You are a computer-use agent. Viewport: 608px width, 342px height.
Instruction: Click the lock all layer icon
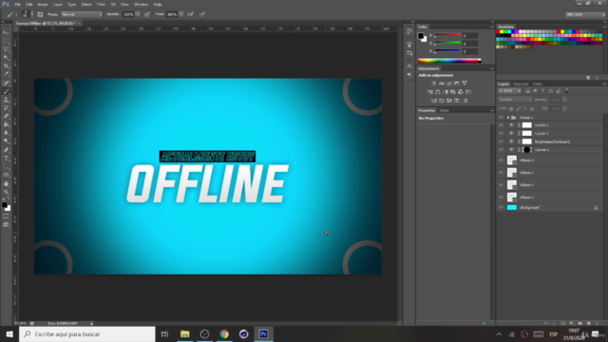point(532,109)
